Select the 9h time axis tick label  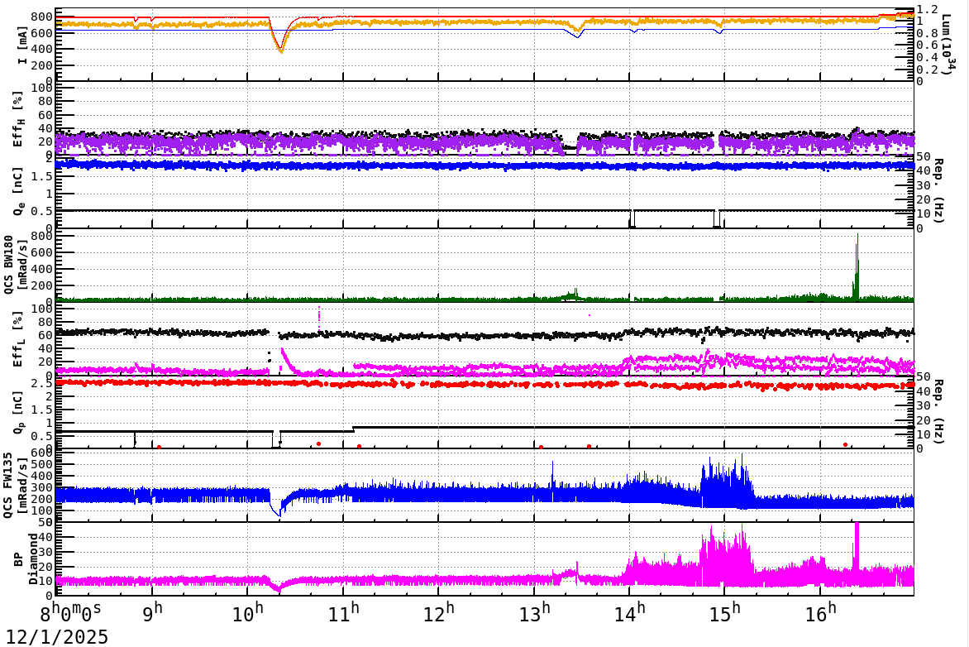pos(152,615)
